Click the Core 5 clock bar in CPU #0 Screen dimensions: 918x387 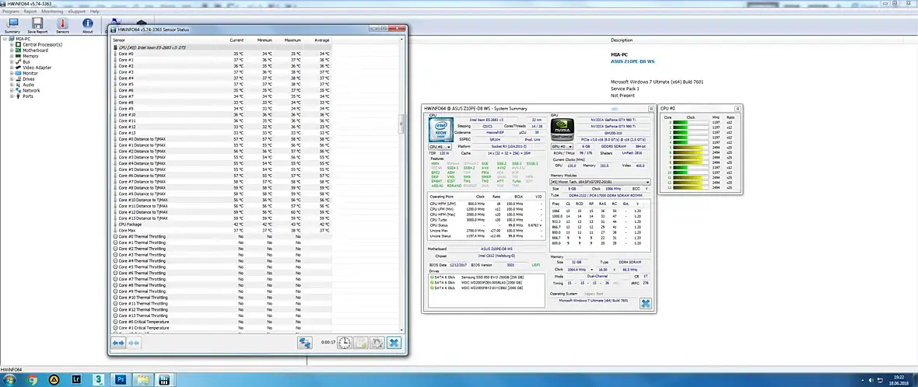click(x=691, y=148)
